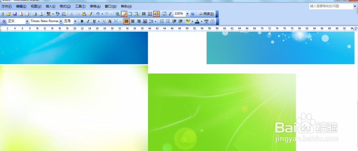The height and width of the screenshot is (151, 358).
Task: Open the 正文 style dropdown
Action: 27,21
